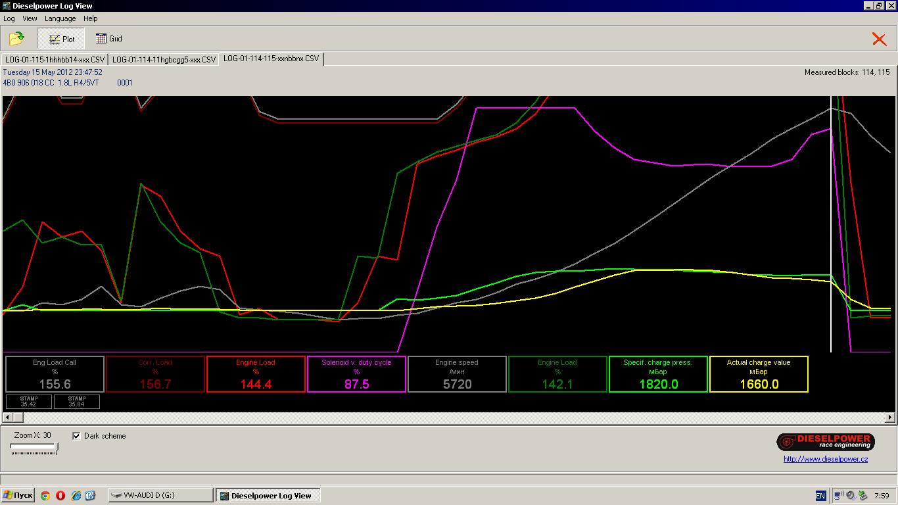Adjust the Zoom X slider
Screen dimensions: 898x505
point(34,448)
